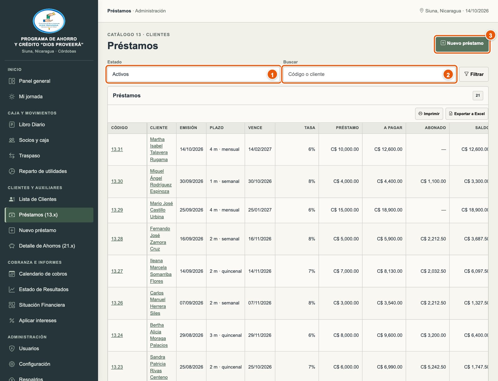Open loan code 13.30 link
The height and width of the screenshot is (381, 498).
click(x=117, y=181)
